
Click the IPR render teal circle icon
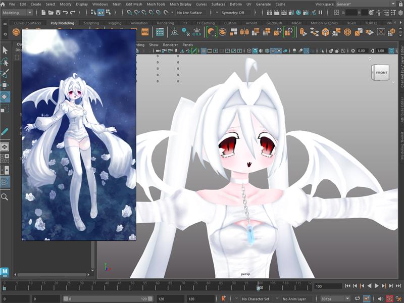(x=298, y=12)
